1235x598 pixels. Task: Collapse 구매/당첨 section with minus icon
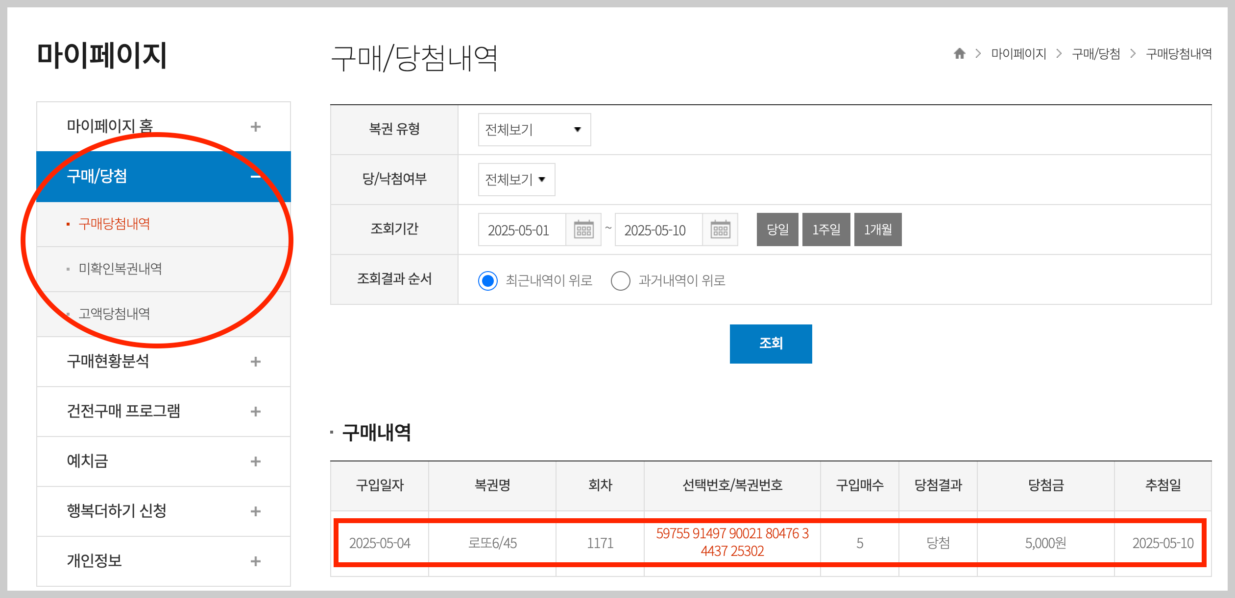(255, 177)
